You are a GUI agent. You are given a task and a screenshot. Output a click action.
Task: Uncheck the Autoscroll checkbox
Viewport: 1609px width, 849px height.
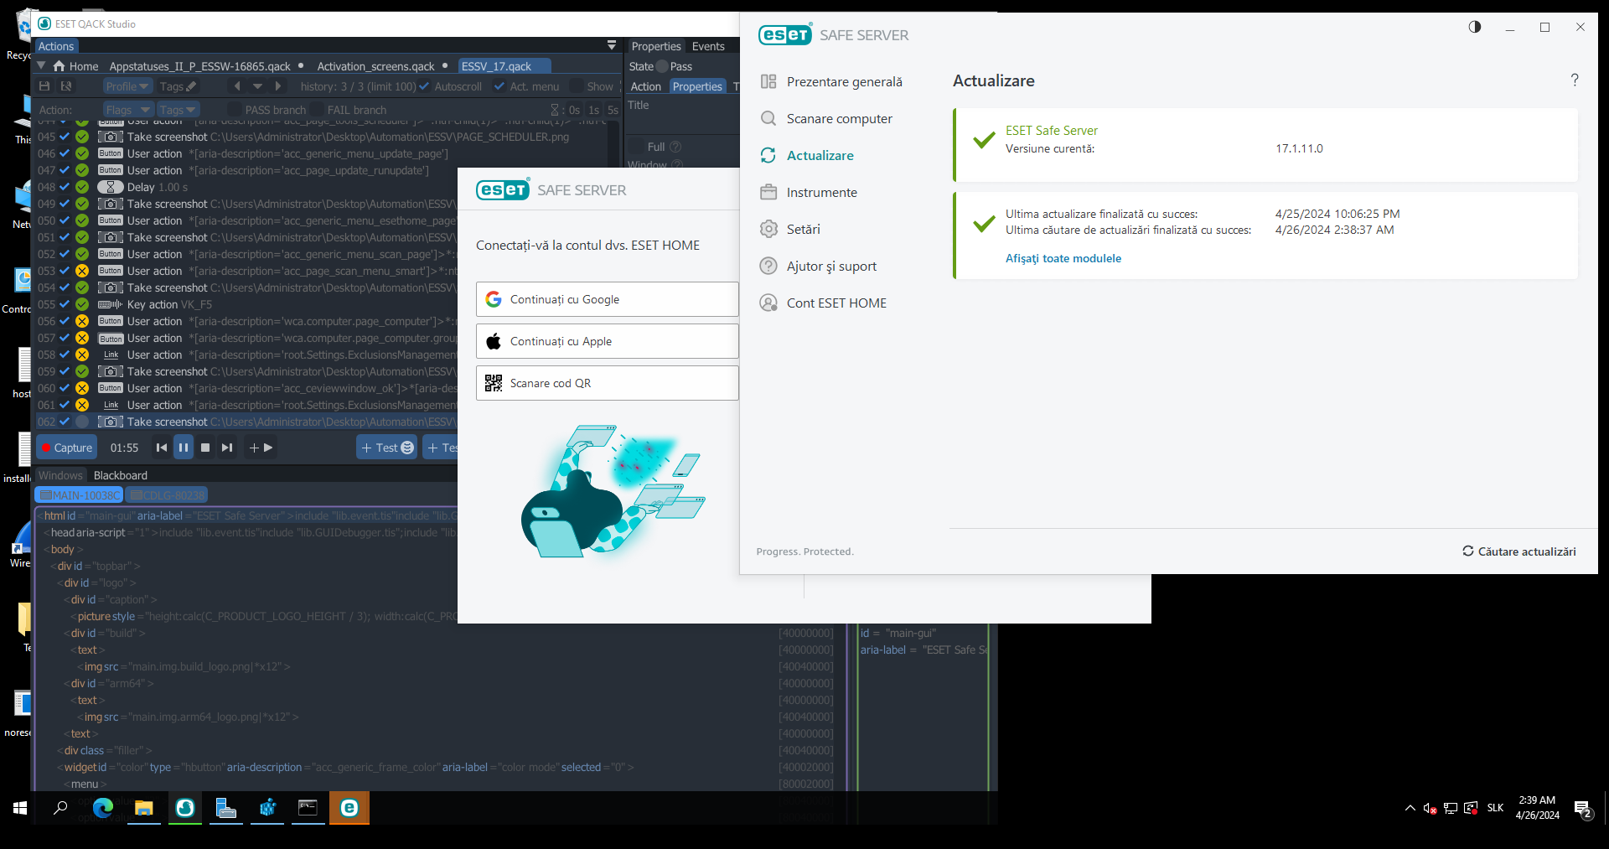click(x=425, y=86)
